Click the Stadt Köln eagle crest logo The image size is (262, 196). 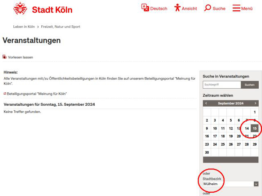20,9
